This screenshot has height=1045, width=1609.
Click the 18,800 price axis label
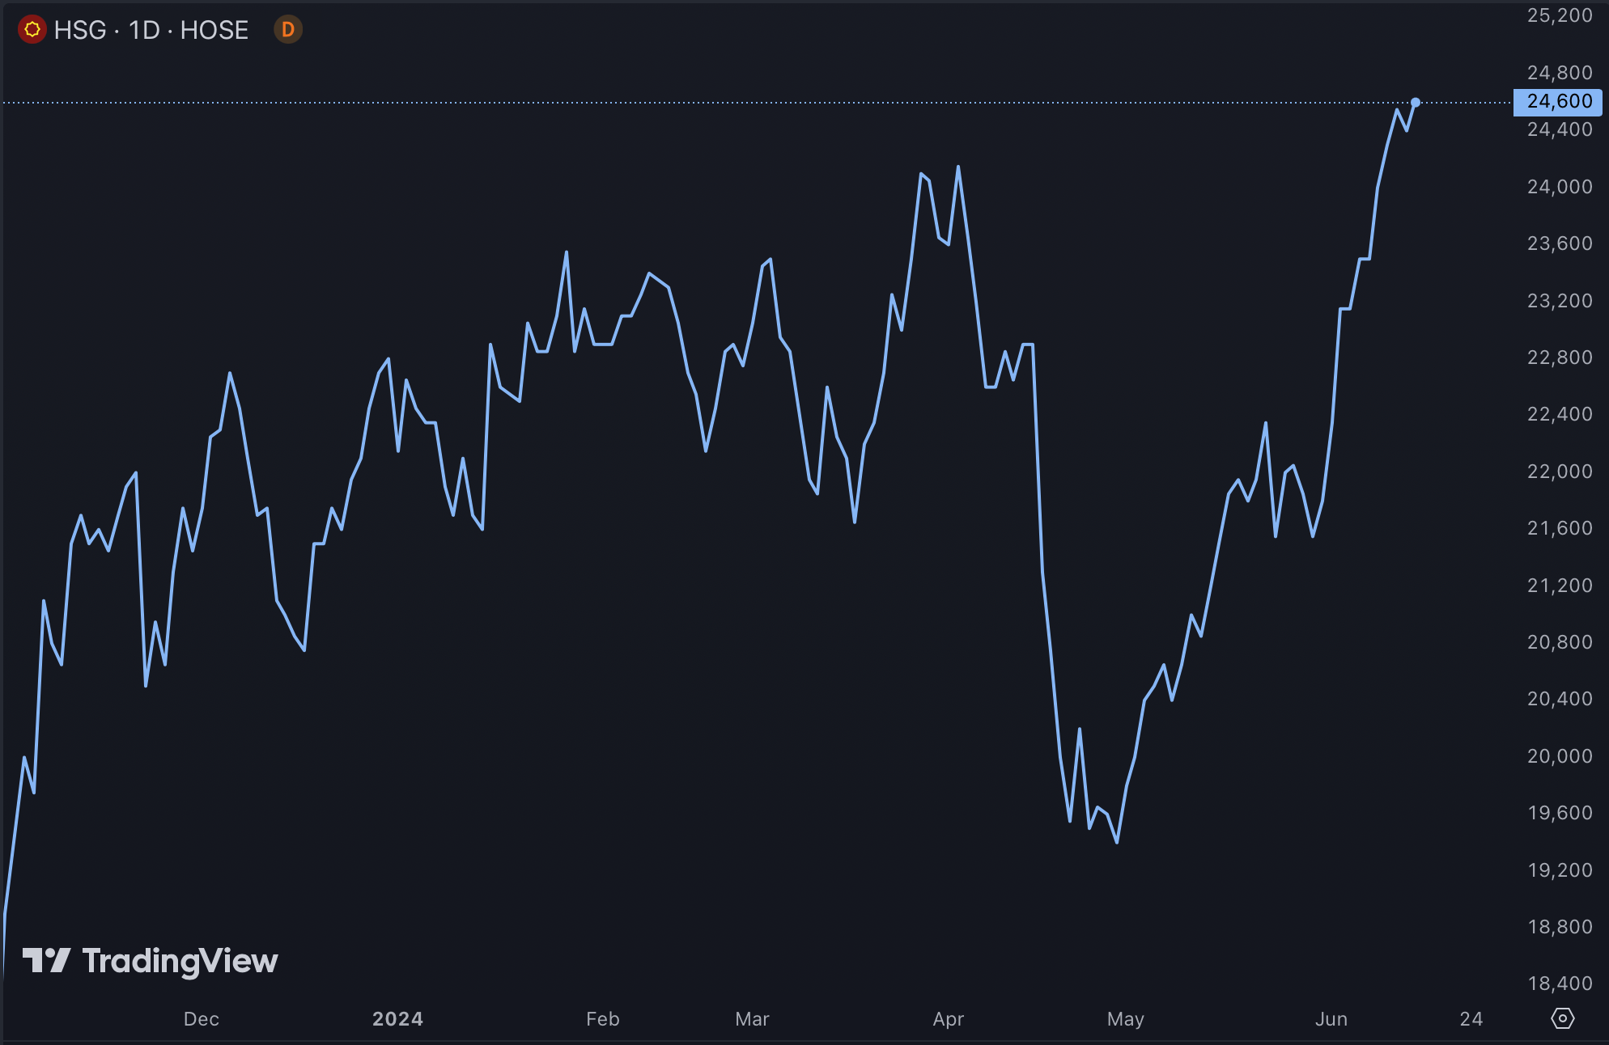1559,927
